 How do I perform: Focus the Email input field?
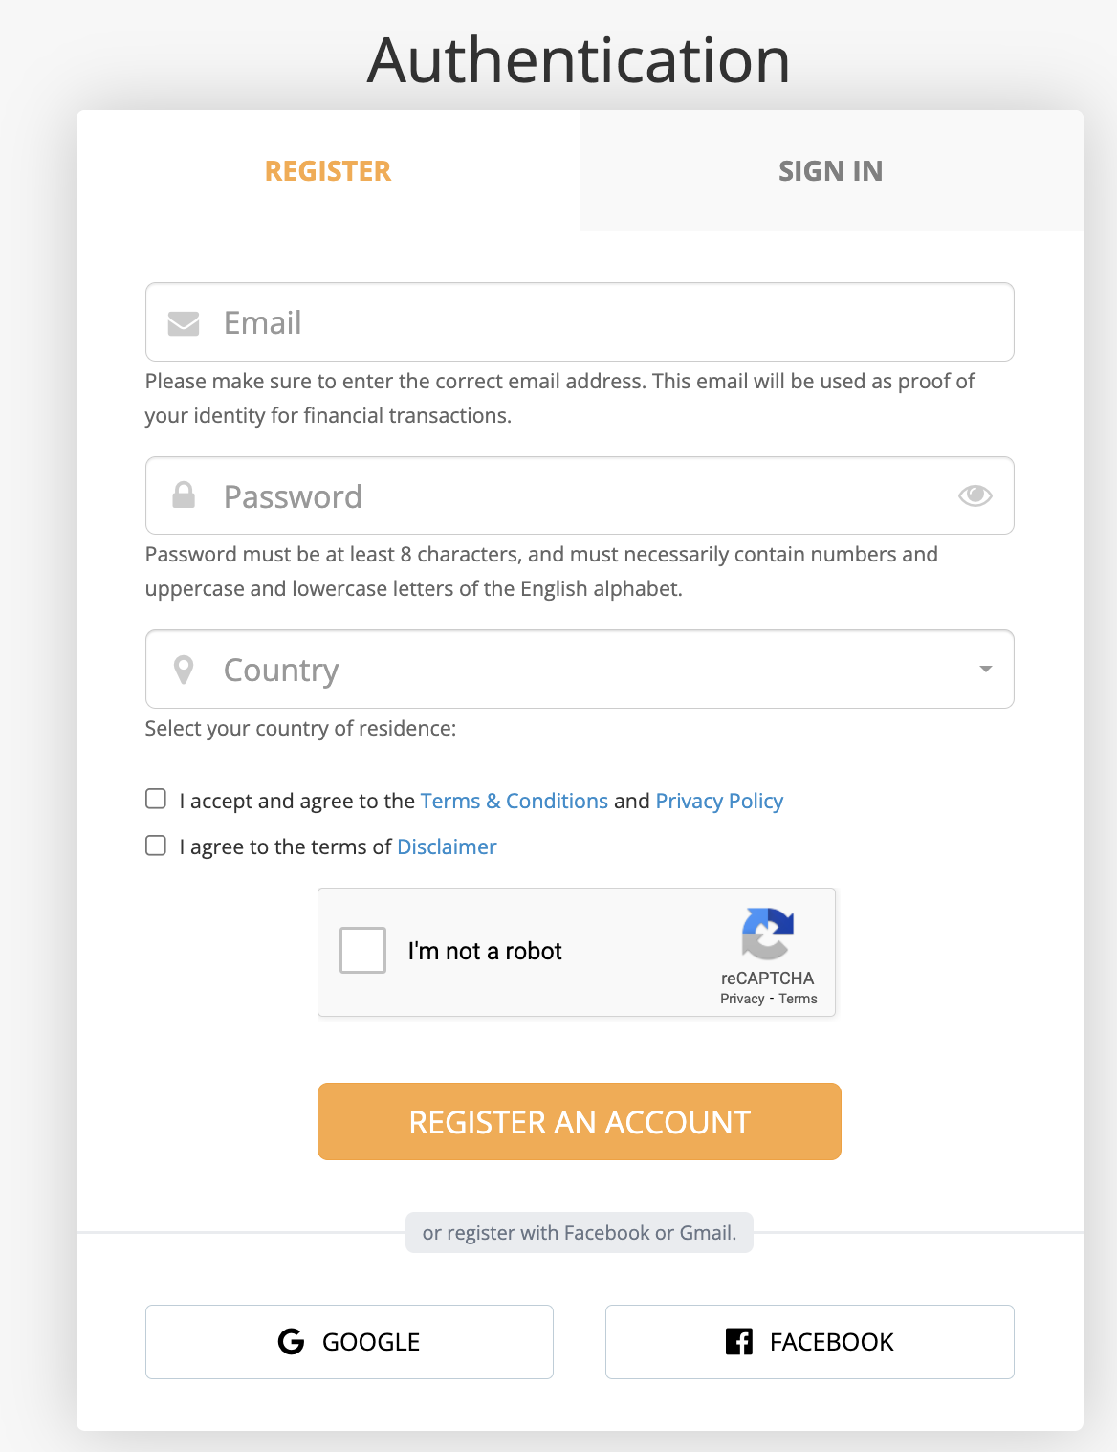click(x=593, y=323)
